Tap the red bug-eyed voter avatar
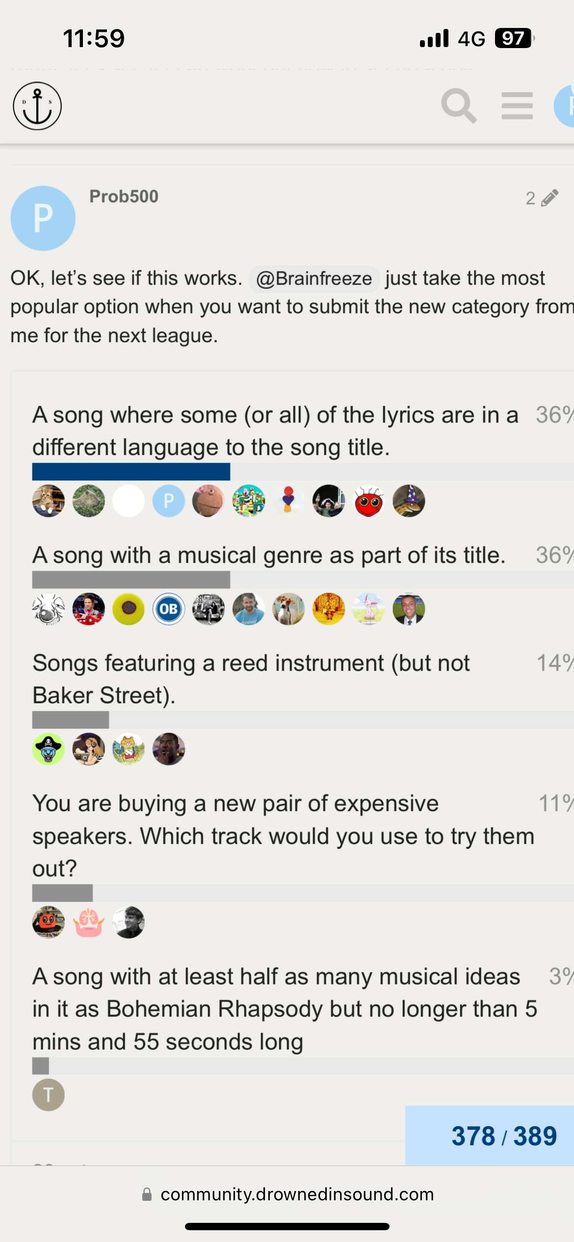The width and height of the screenshot is (574, 1242). pos(368,501)
